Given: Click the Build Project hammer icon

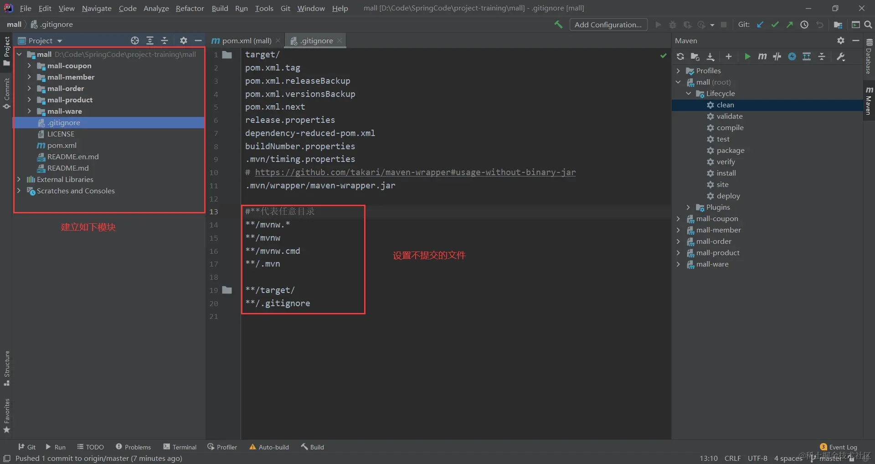Looking at the screenshot, I should (558, 25).
